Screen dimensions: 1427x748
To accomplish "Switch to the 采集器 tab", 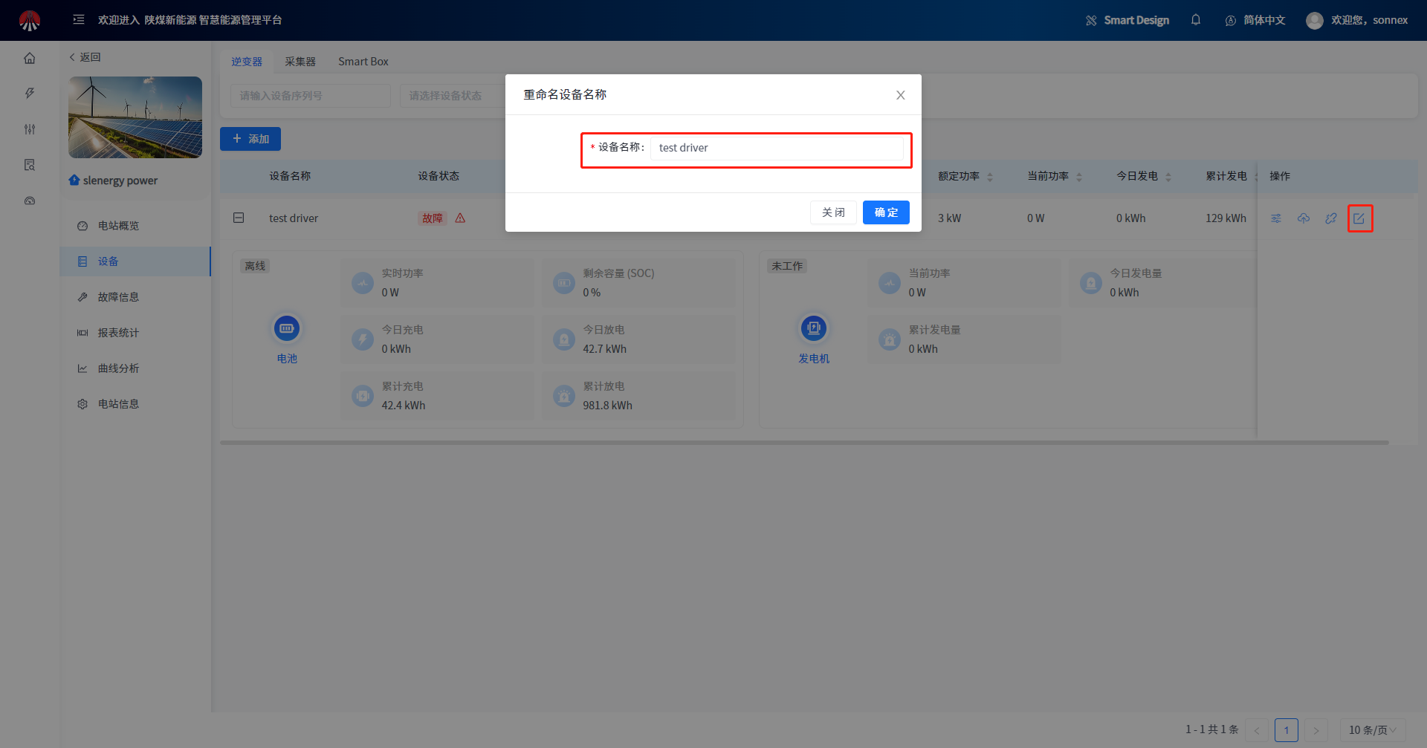I will point(300,62).
